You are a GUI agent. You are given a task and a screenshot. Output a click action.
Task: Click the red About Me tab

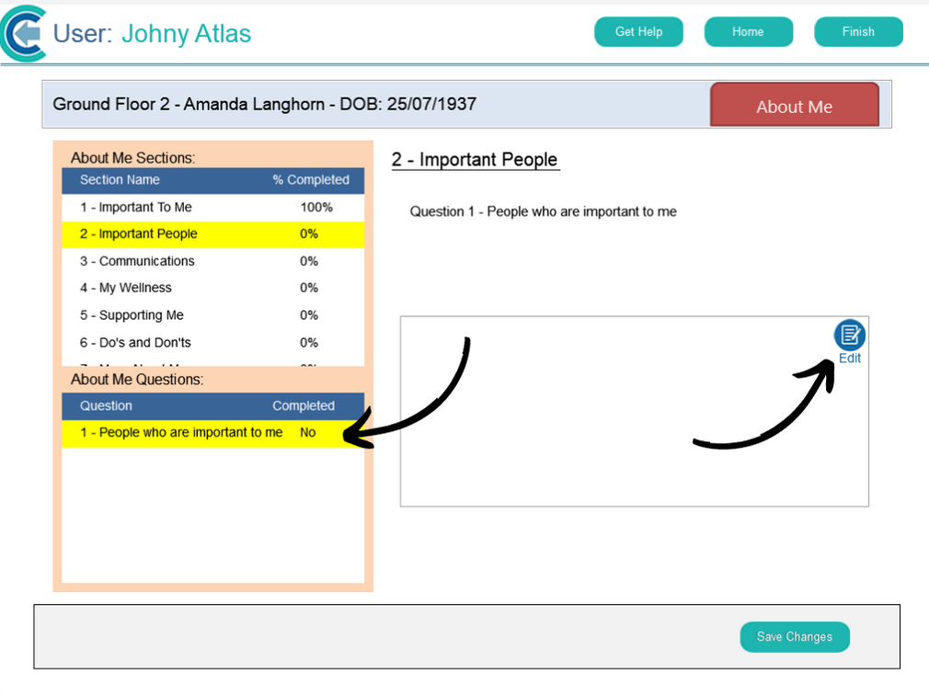(x=794, y=106)
